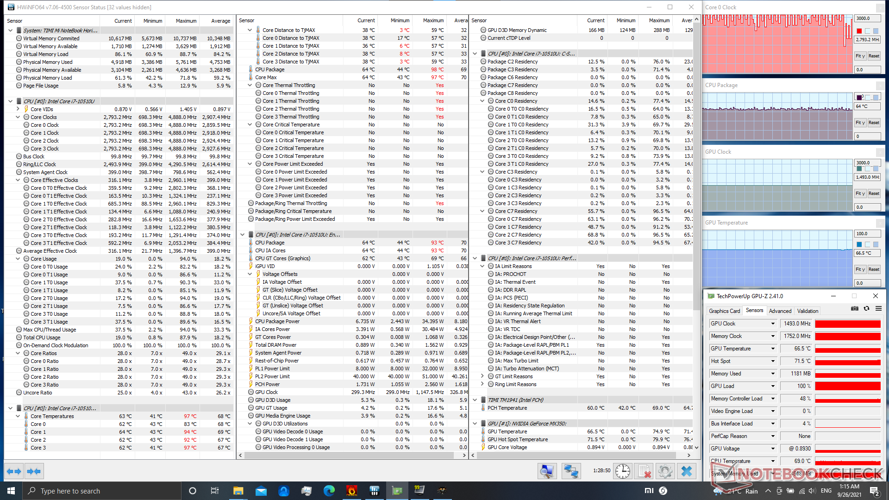
Task: Click the expand columns left-right arrows icon
Action: (x=13, y=471)
